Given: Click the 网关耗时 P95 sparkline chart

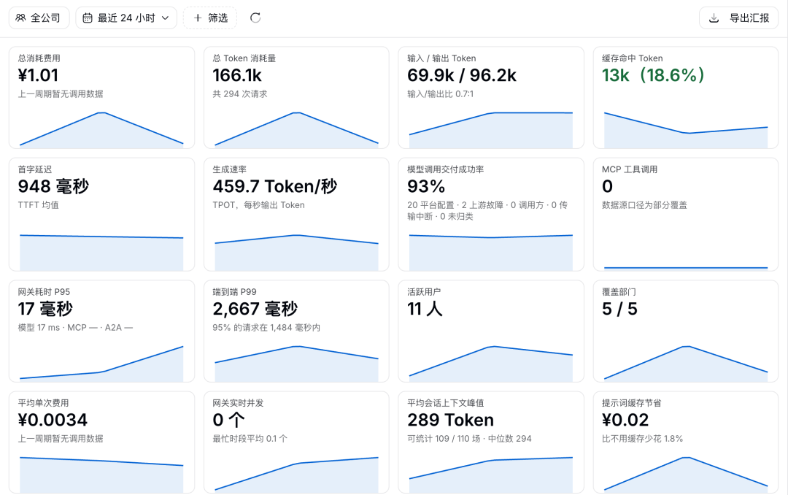Looking at the screenshot, I should [101, 364].
